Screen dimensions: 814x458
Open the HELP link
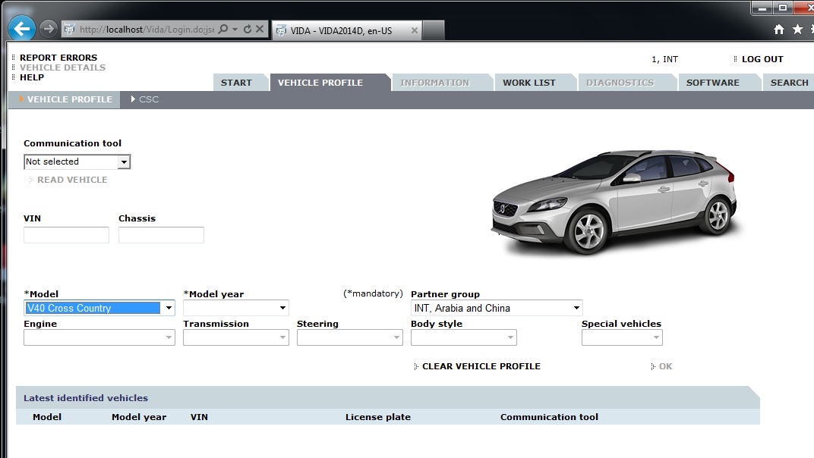[32, 77]
